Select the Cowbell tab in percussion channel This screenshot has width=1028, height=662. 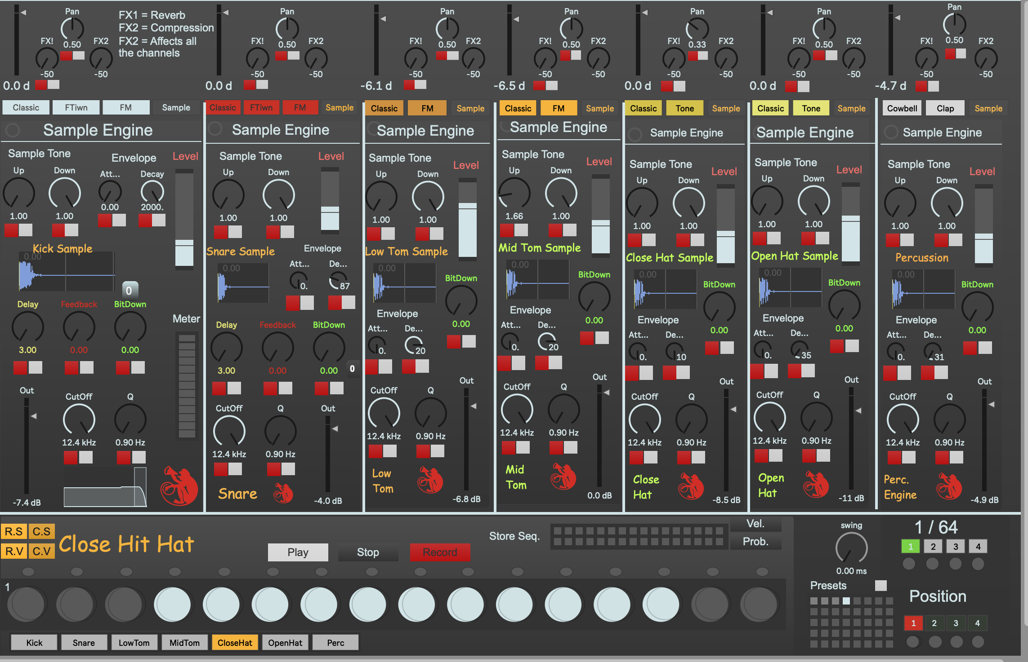tap(902, 108)
